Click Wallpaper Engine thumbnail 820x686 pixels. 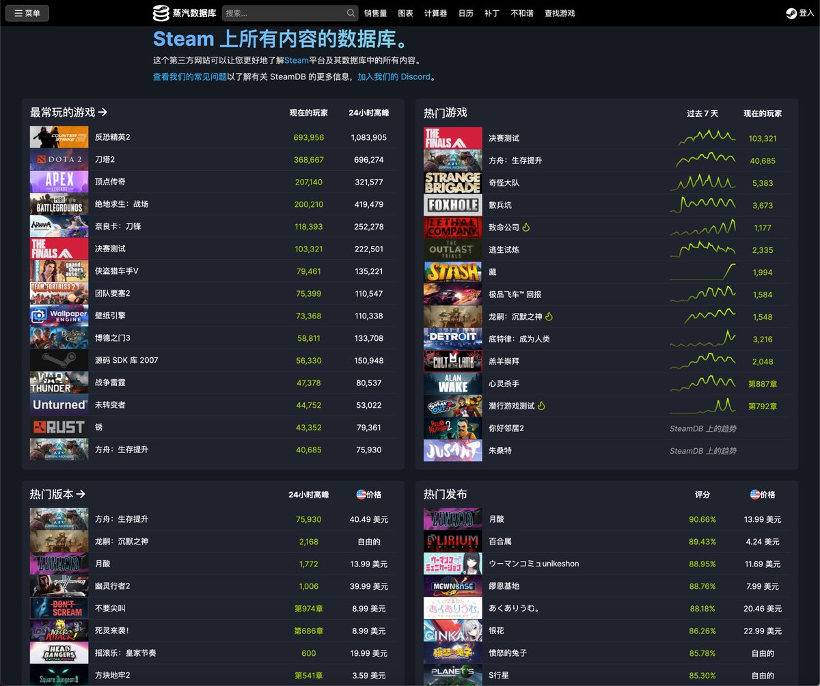pyautogui.click(x=59, y=316)
